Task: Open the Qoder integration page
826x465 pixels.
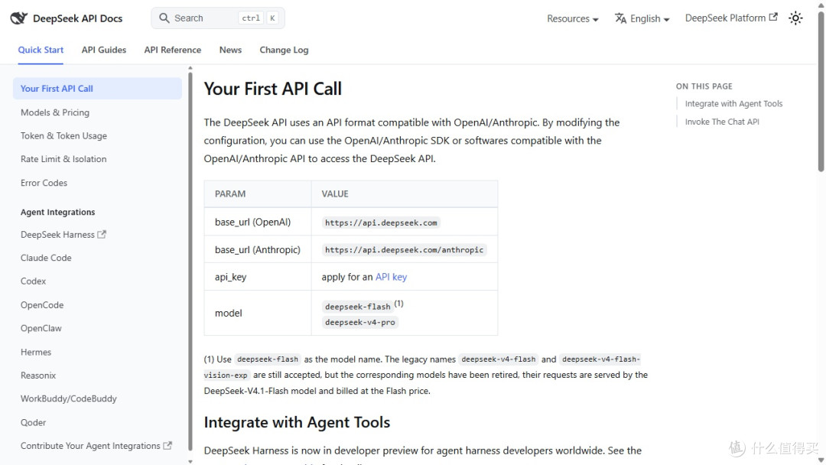Action: pyautogui.click(x=33, y=422)
